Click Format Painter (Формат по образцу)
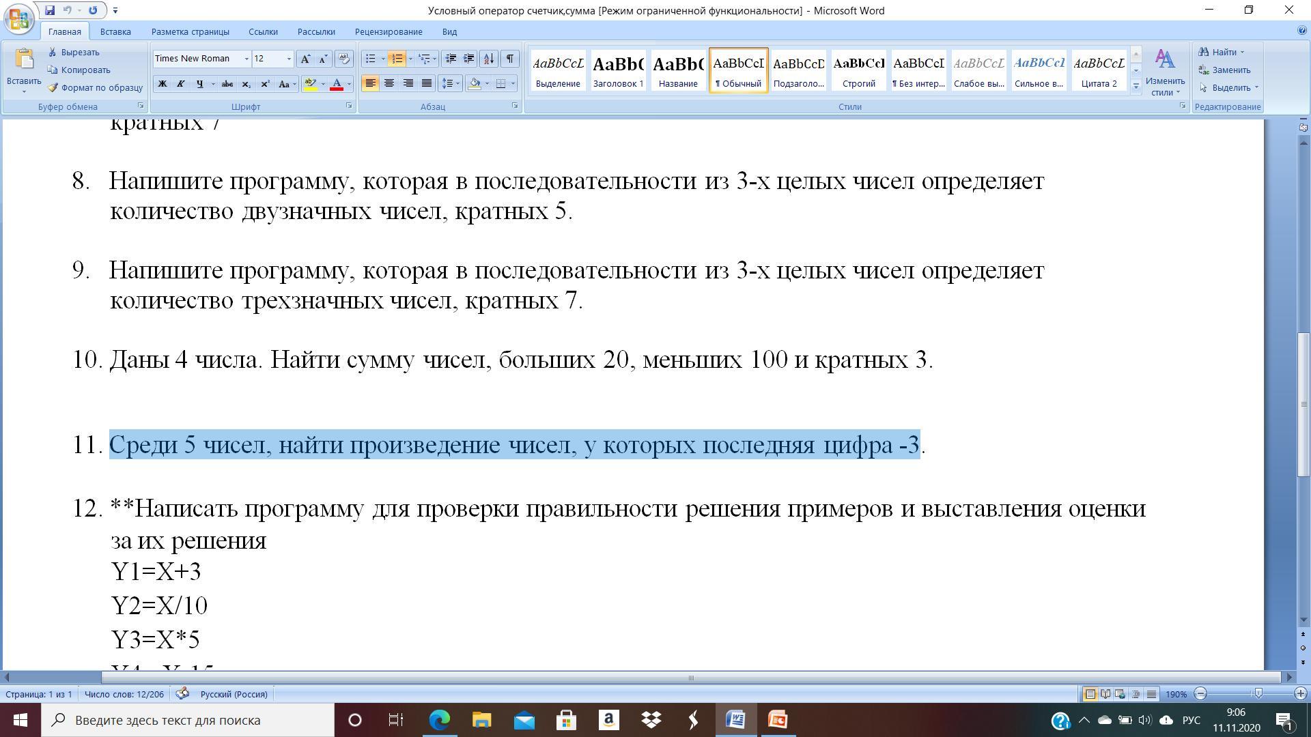 pos(95,88)
